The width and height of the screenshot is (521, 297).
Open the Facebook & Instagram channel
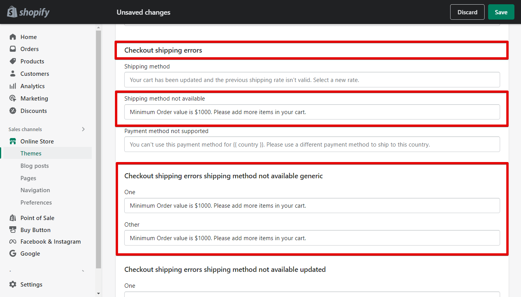13,241
